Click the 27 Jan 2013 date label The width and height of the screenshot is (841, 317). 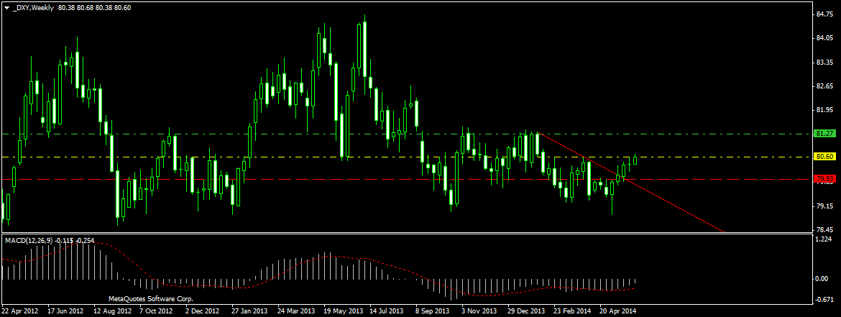[249, 311]
